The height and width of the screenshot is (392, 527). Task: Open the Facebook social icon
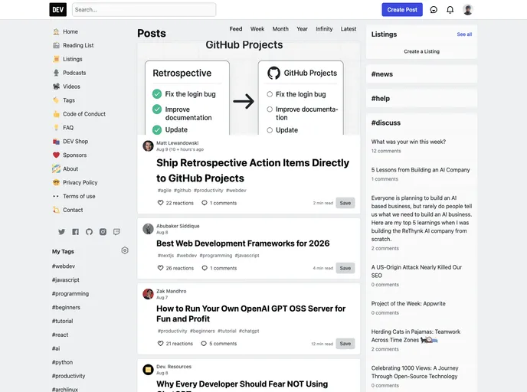pos(75,232)
